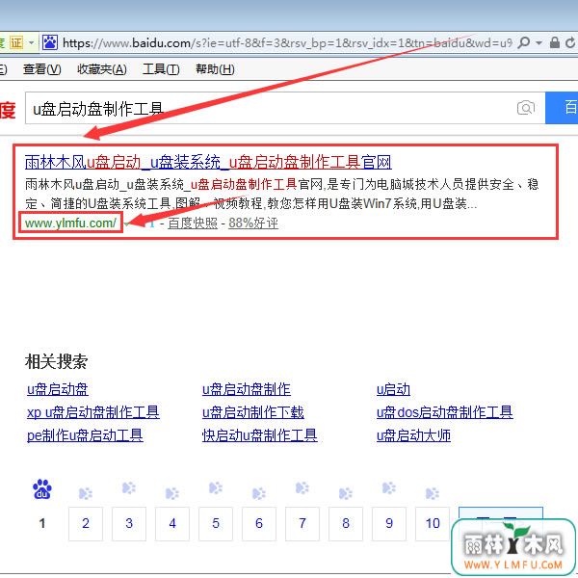Image resolution: width=578 pixels, height=578 pixels.
Task: Click the search magnifier icon in address bar
Action: click(x=523, y=43)
